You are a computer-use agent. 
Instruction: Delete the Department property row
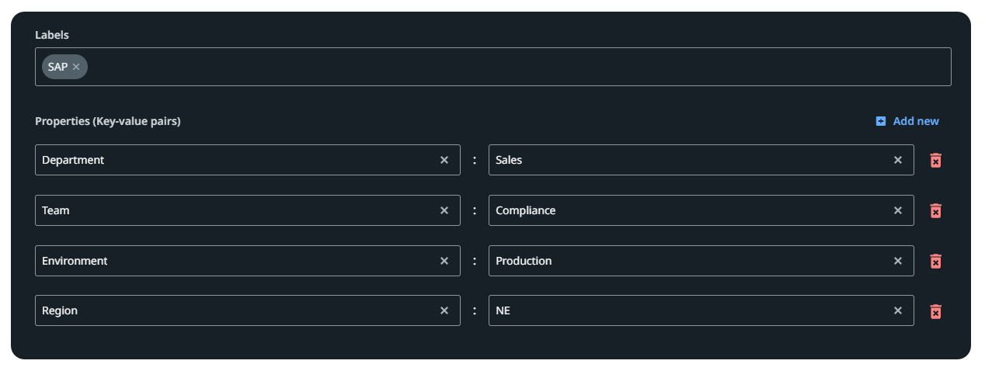(x=936, y=160)
